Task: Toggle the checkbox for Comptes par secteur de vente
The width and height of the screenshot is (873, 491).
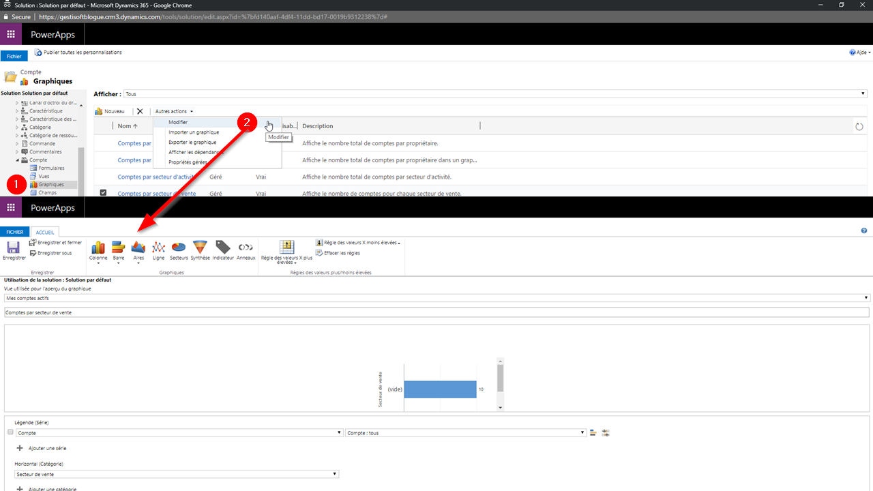Action: pos(103,193)
